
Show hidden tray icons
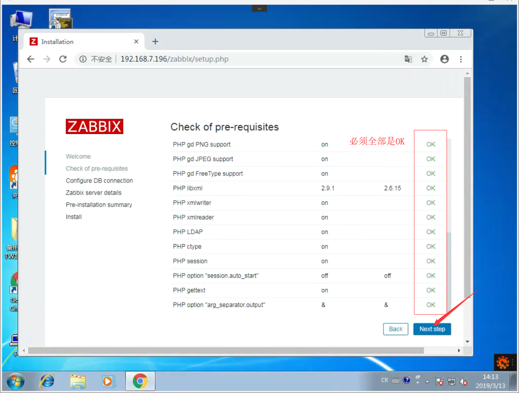pyautogui.click(x=427, y=381)
